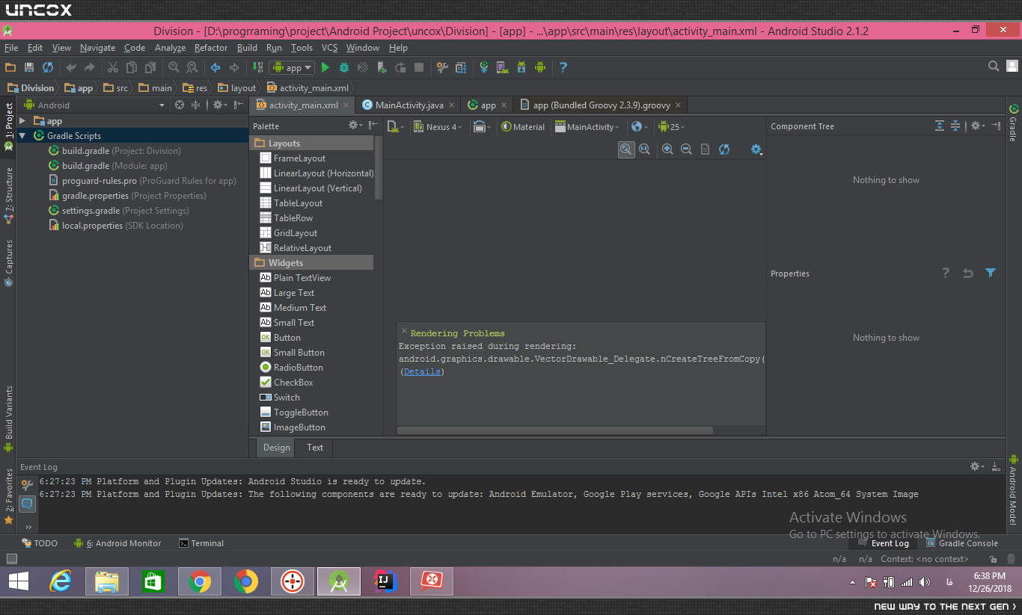Click the Zoom to 100% actual size icon

(644, 149)
